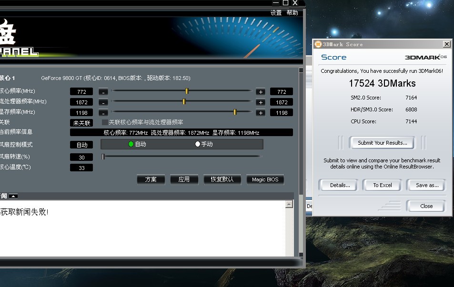The height and width of the screenshot is (287, 454).
Task: Open profiles with the 方案 button
Action: coord(151,179)
